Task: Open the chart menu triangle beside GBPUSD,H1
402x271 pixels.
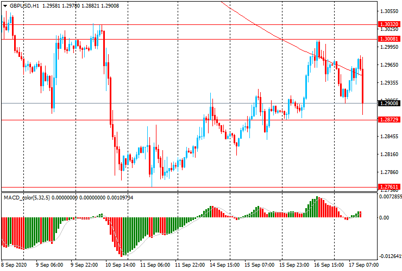Action: 5,6
